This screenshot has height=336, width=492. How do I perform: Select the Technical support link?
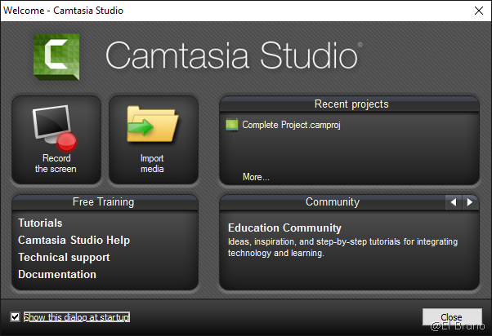point(64,257)
